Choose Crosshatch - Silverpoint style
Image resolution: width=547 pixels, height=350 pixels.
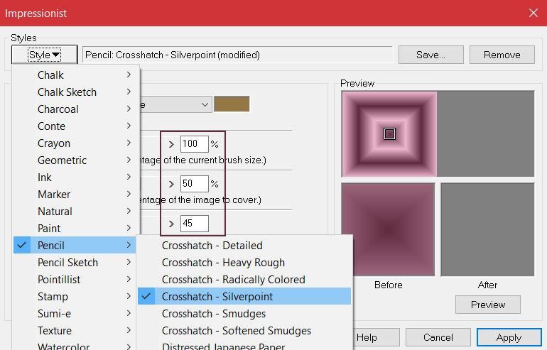[x=244, y=297]
